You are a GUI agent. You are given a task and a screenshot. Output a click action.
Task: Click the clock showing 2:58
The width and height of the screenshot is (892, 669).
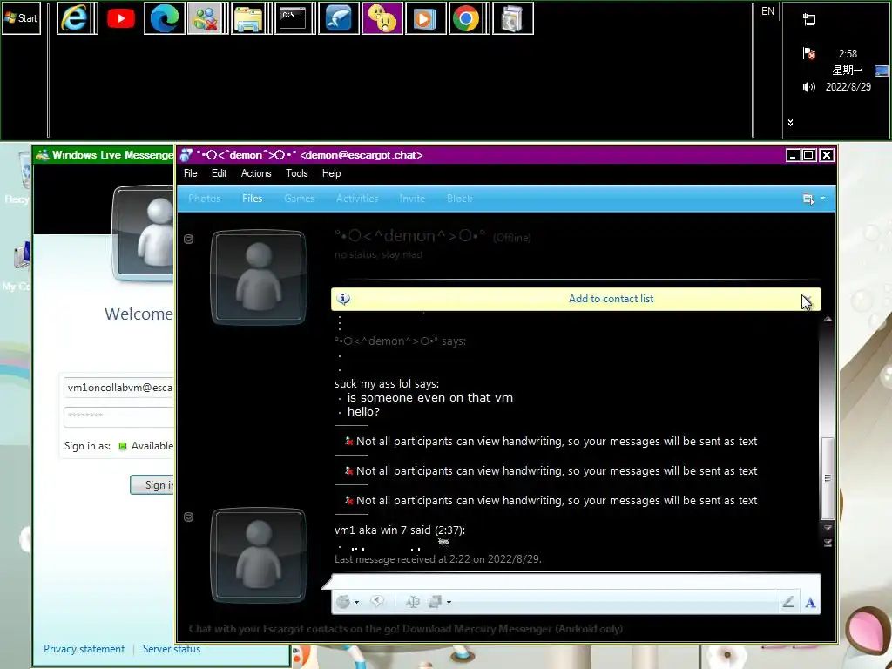(848, 53)
